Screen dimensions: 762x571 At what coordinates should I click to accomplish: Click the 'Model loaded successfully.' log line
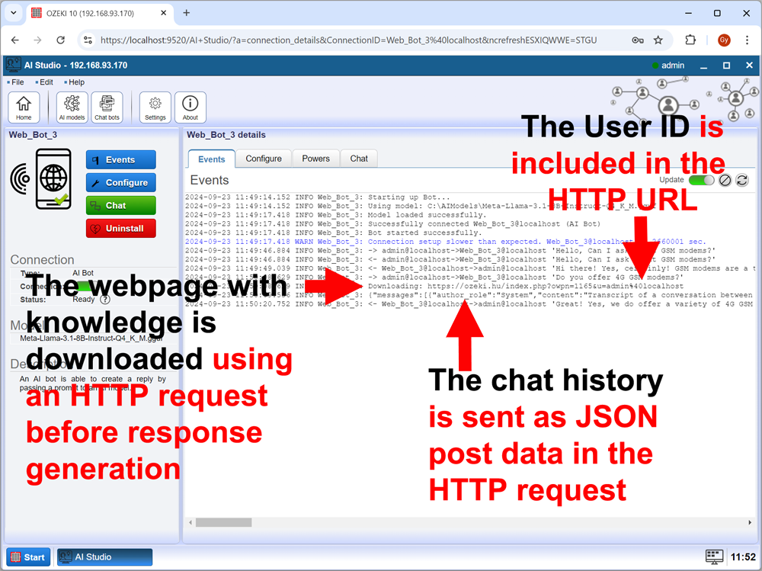(x=335, y=215)
